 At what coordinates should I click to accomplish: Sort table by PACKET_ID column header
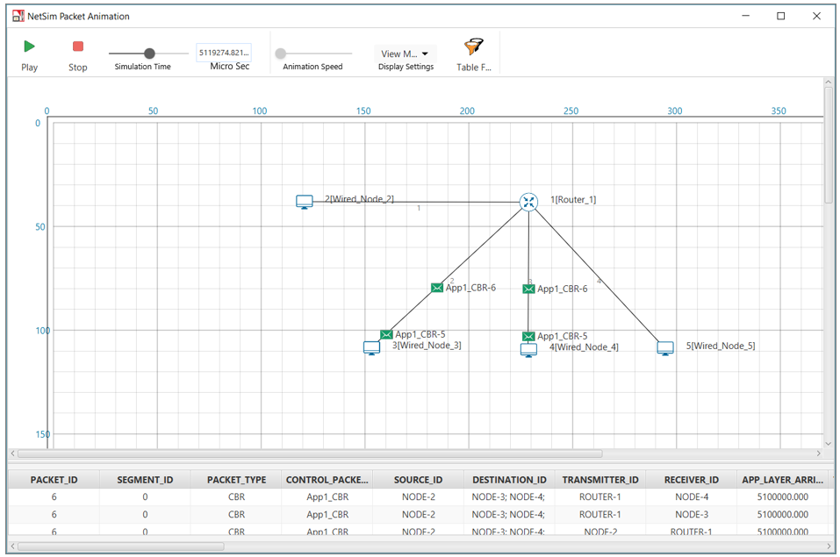pyautogui.click(x=54, y=480)
